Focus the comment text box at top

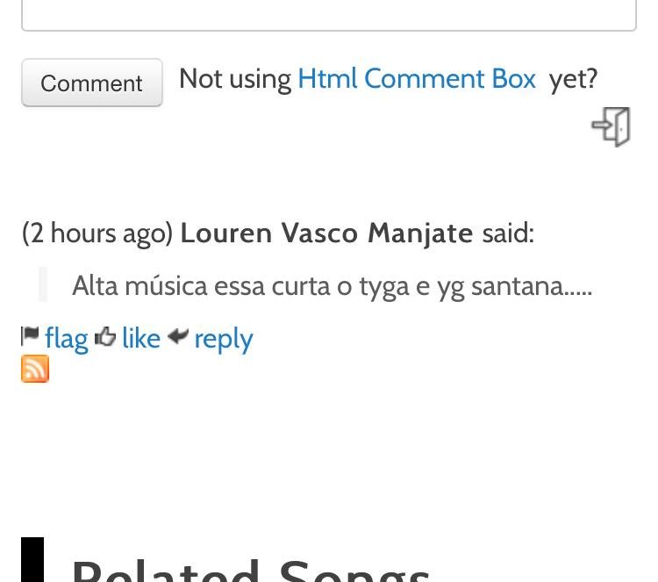click(329, 15)
